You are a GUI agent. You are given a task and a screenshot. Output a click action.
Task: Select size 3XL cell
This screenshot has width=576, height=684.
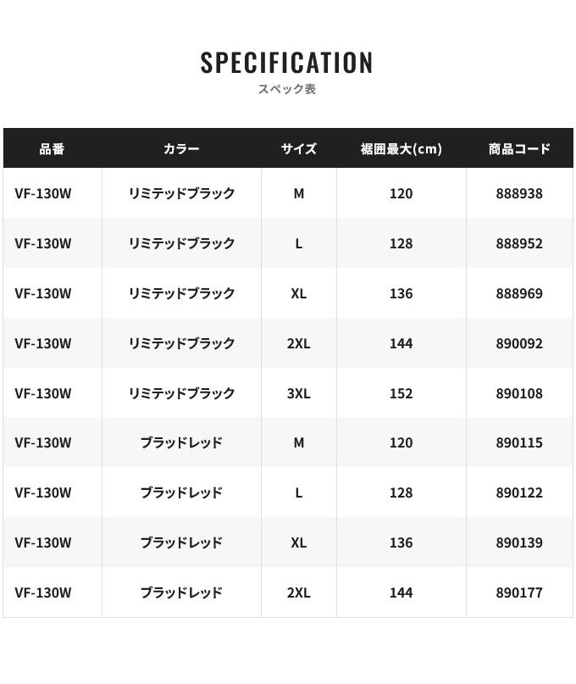pos(299,393)
